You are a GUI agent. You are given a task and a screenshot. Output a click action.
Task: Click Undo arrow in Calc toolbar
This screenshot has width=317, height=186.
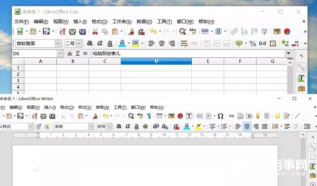[153, 32]
